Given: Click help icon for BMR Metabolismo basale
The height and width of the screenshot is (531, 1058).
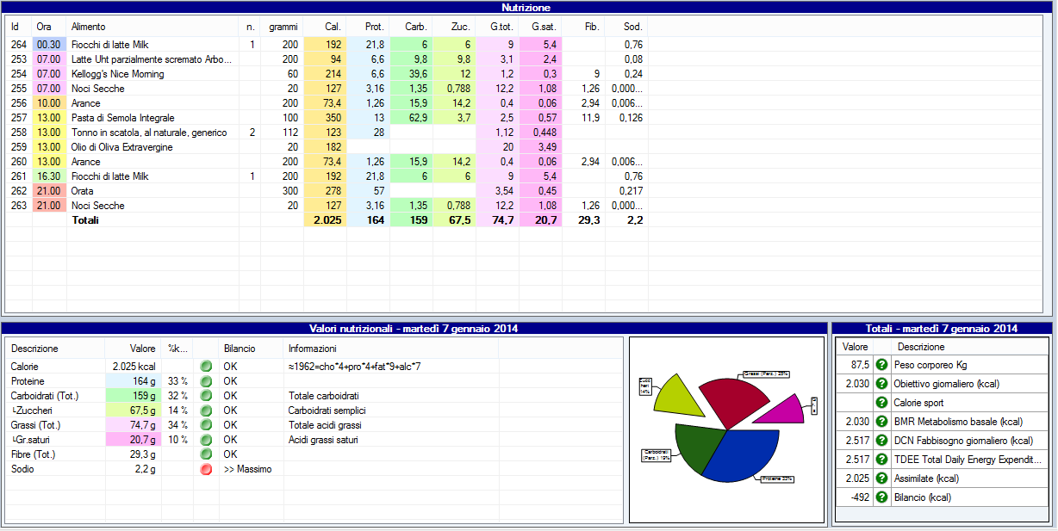Looking at the screenshot, I should click(x=881, y=422).
